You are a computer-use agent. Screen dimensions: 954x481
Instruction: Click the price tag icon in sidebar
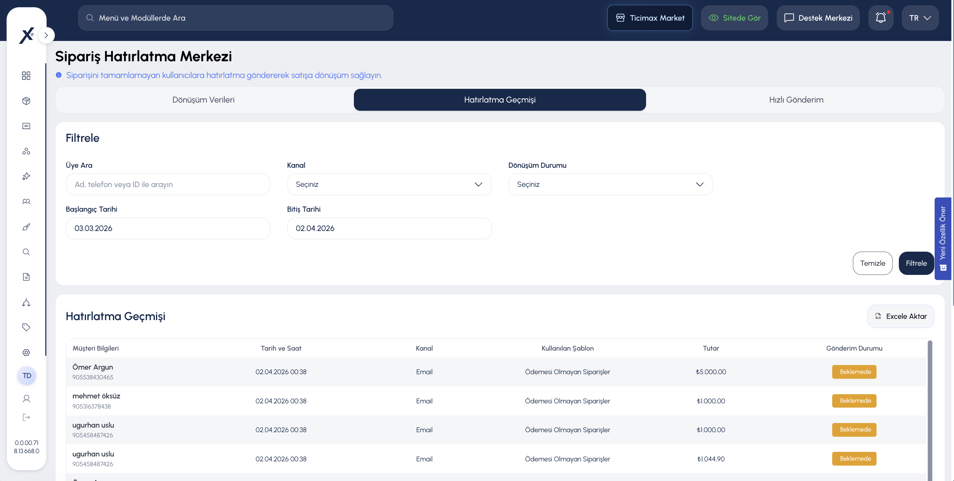[26, 327]
